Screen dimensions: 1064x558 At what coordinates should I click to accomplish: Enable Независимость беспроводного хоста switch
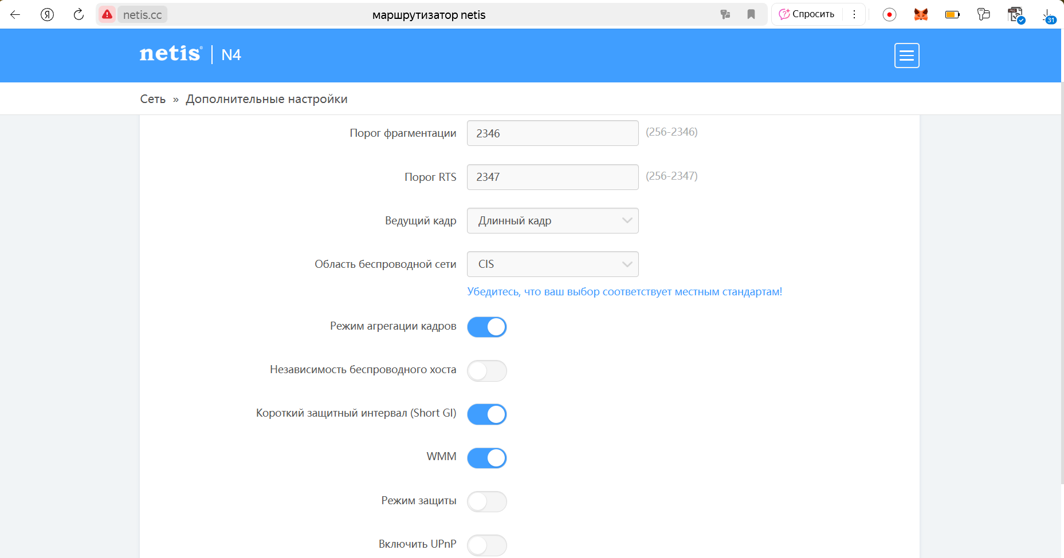pos(487,371)
